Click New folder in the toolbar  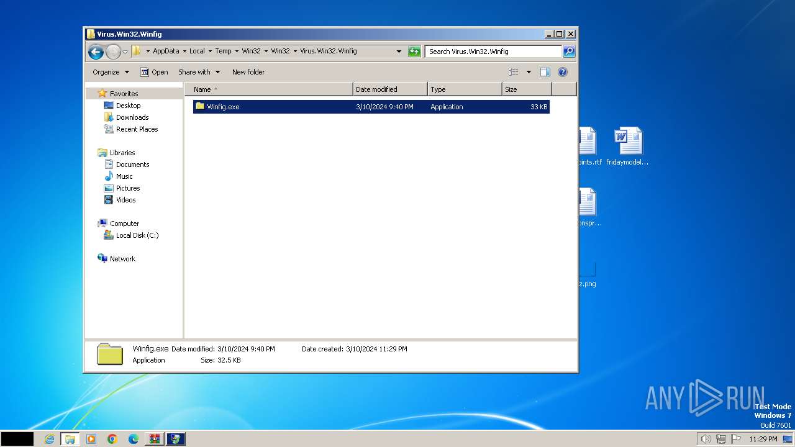pyautogui.click(x=248, y=72)
